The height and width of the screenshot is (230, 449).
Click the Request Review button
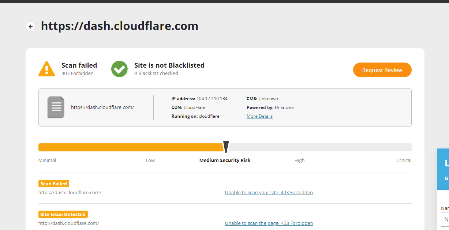tap(382, 70)
